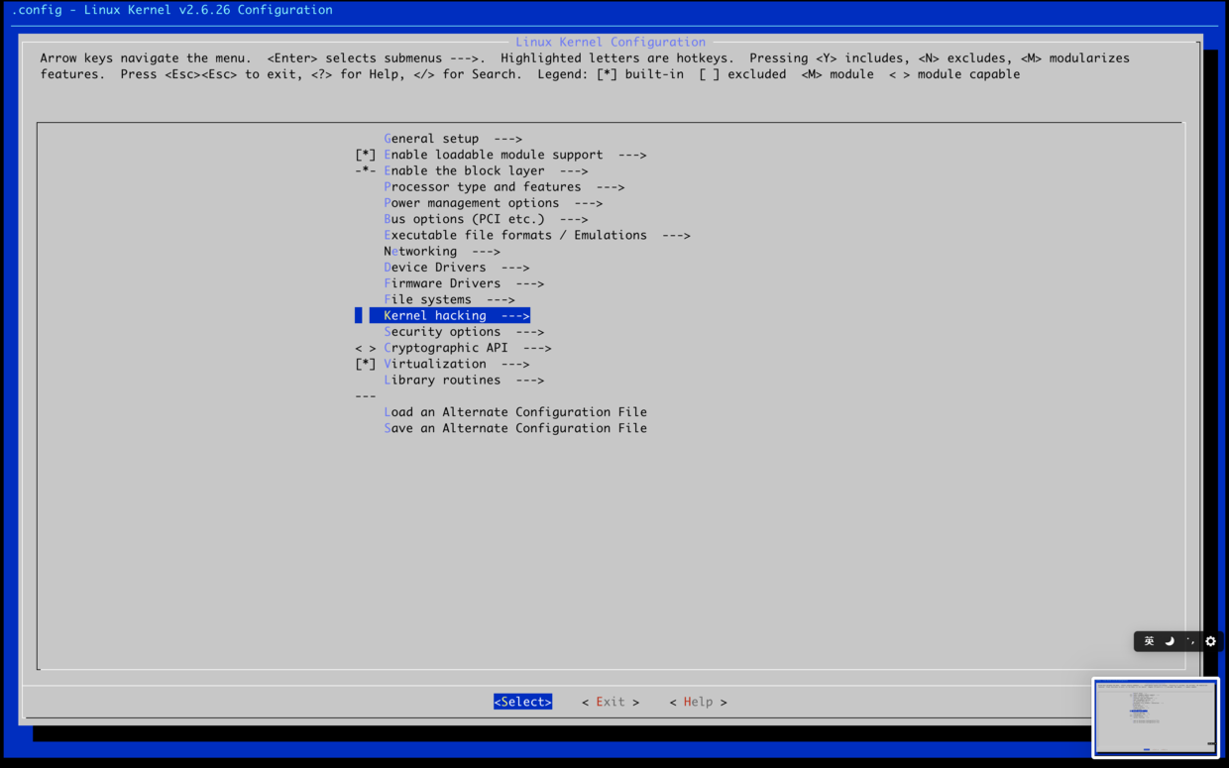This screenshot has height=768, width=1229.
Task: Click the gear settings icon in input toolbar
Action: click(x=1210, y=641)
